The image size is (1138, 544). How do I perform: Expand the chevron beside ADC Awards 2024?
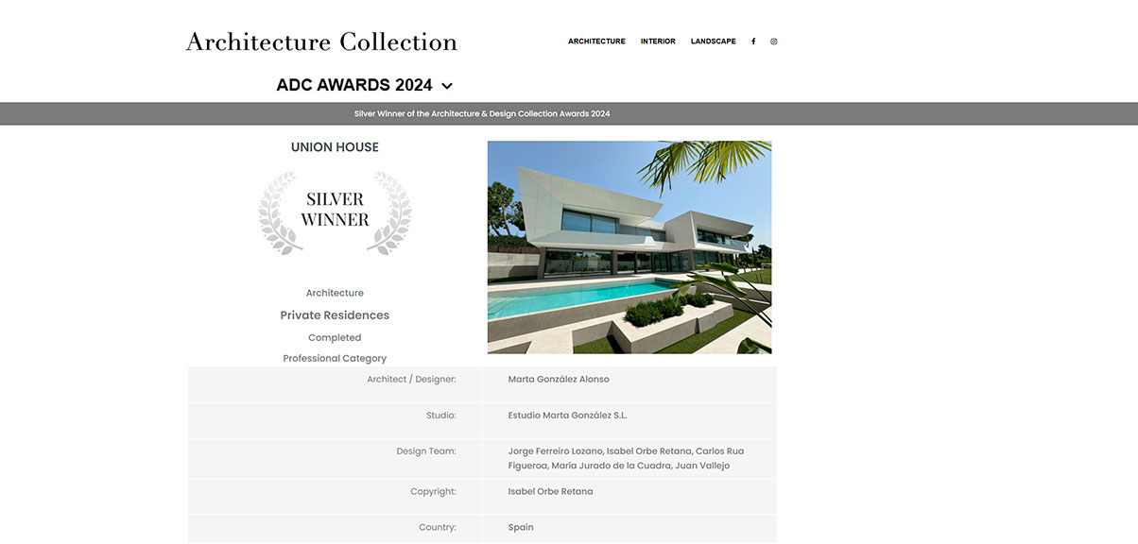(447, 86)
